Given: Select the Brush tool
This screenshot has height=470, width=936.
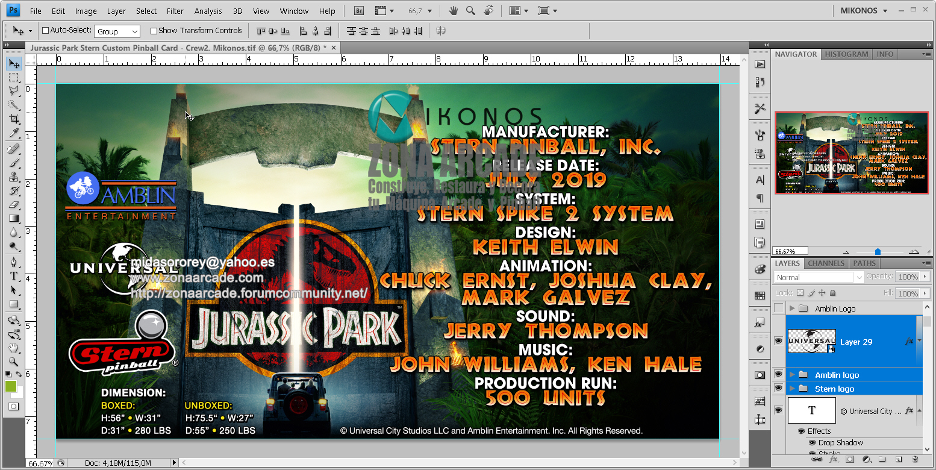Looking at the screenshot, I should pyautogui.click(x=14, y=163).
